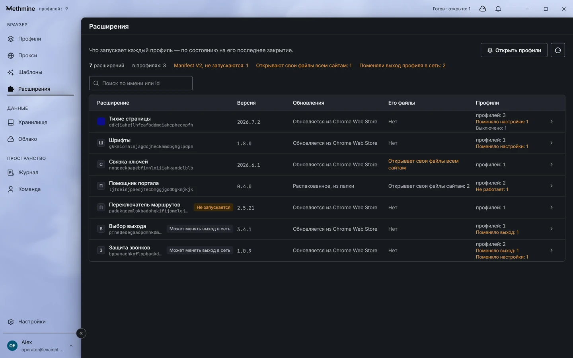The width and height of the screenshot is (573, 358).
Task: Go to Профили in the sidebar
Action: click(40, 39)
